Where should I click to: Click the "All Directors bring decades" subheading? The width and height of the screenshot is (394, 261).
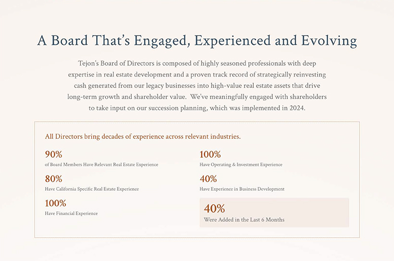click(x=143, y=137)
